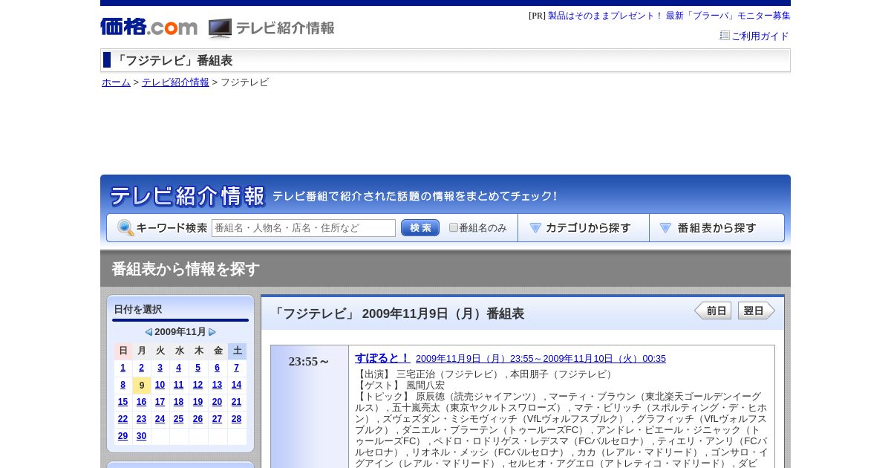This screenshot has height=468, width=891.
Task: Select November 22 in the calendar
Action: point(123,419)
